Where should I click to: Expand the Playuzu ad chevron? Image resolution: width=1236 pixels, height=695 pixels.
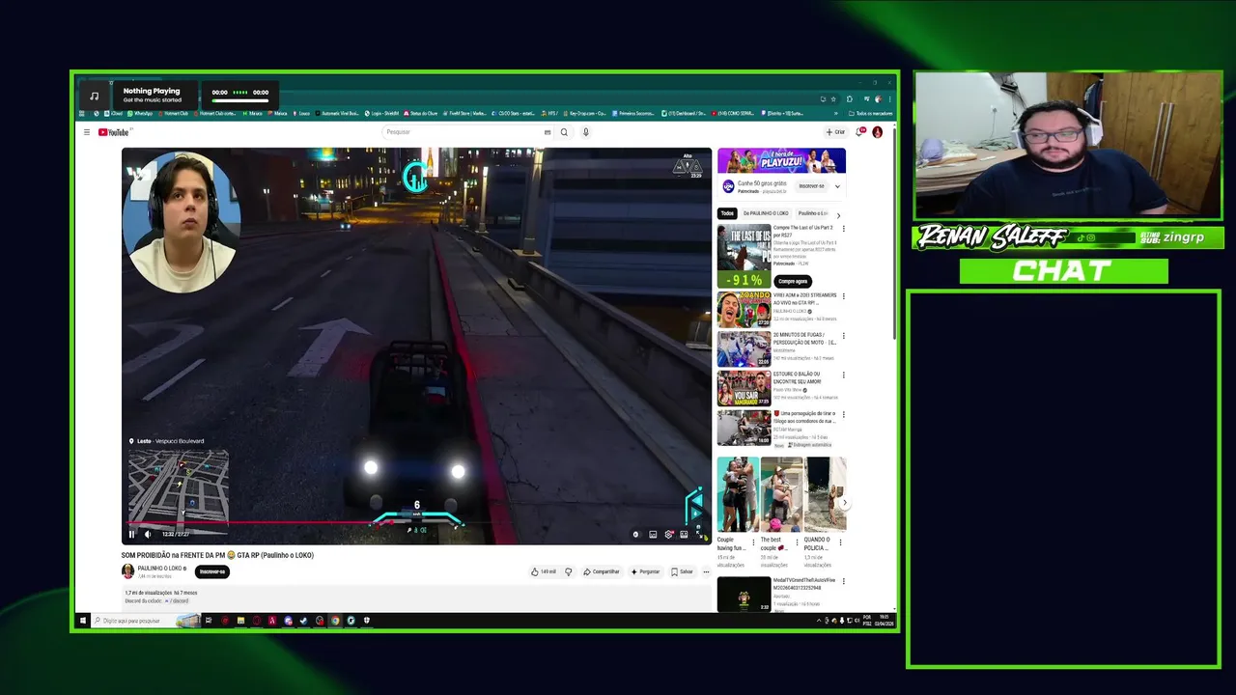click(x=837, y=185)
